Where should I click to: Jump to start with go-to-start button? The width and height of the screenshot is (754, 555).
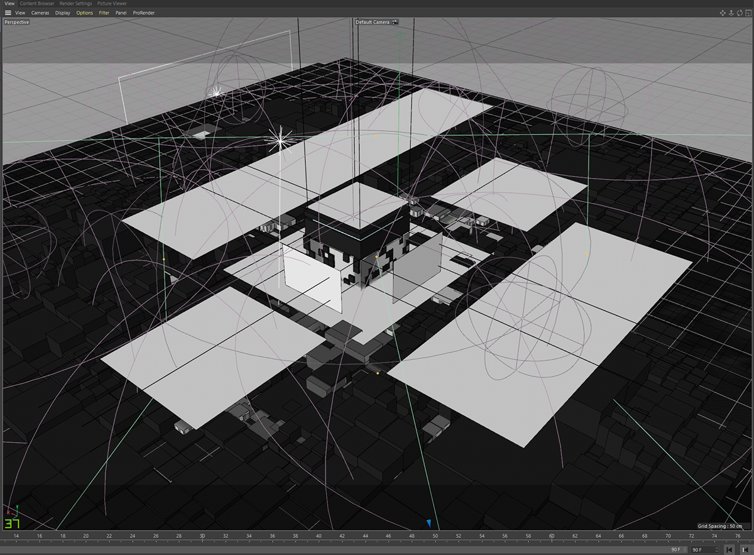[x=729, y=550]
